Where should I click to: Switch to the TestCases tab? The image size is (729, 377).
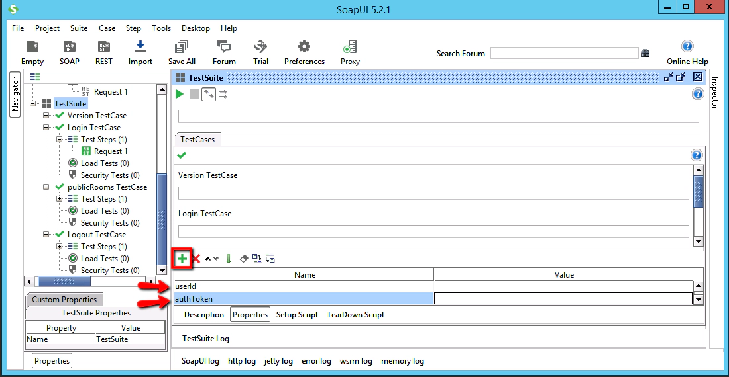[197, 139]
